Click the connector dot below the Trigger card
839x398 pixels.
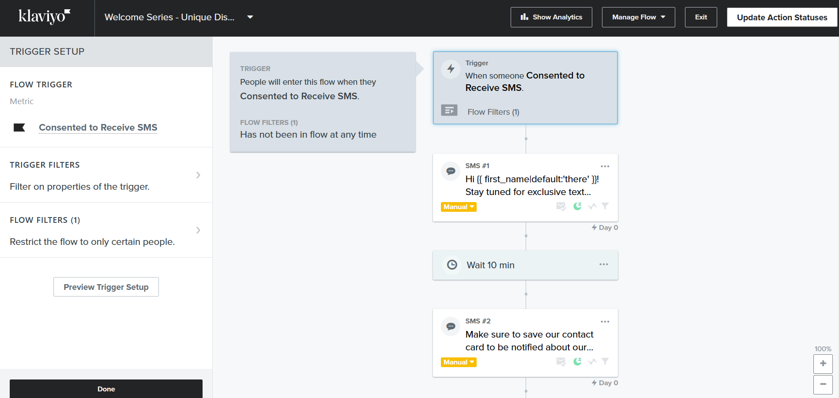pyautogui.click(x=526, y=139)
